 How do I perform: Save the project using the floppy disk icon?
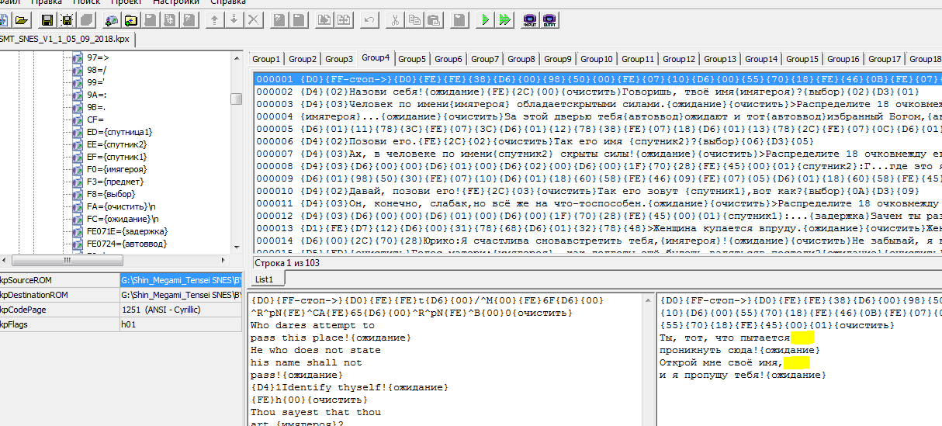tap(48, 19)
